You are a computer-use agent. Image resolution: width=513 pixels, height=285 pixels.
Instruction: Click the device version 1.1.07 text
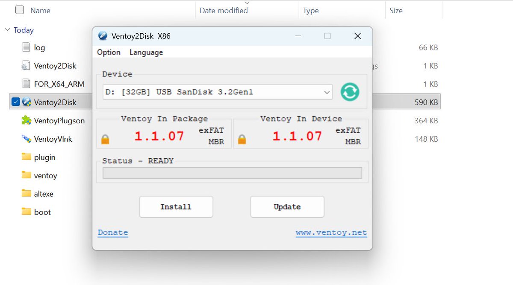297,136
